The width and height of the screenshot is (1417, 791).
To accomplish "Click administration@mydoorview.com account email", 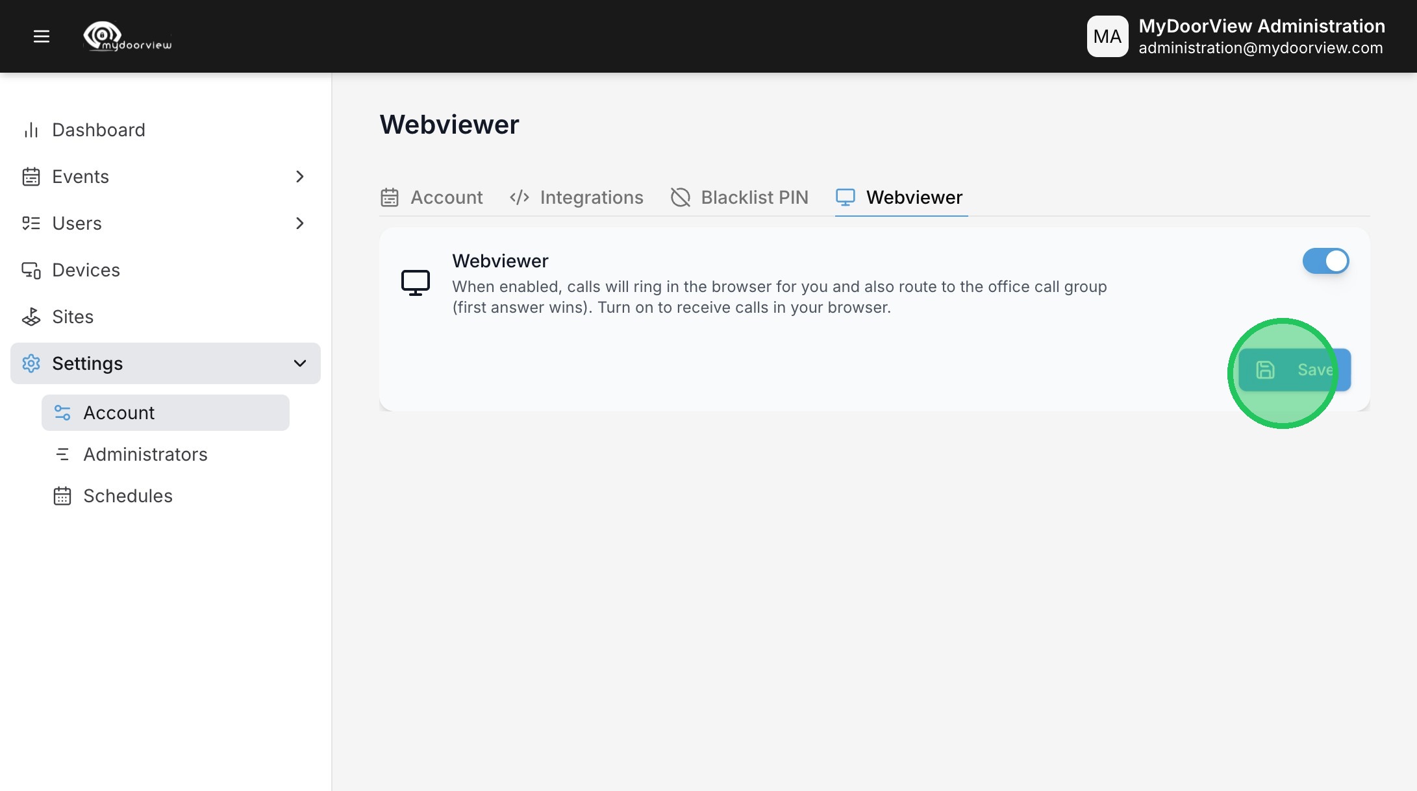I will (1260, 48).
